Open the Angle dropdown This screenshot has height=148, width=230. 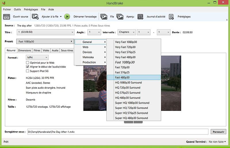[x=94, y=32]
